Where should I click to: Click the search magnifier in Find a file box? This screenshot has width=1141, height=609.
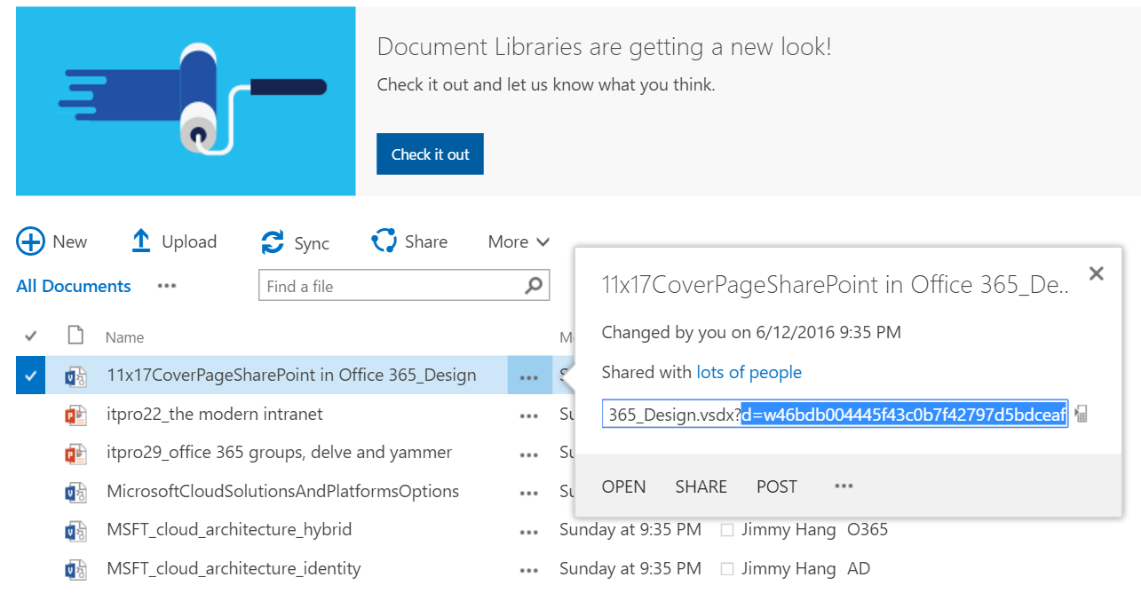click(533, 285)
